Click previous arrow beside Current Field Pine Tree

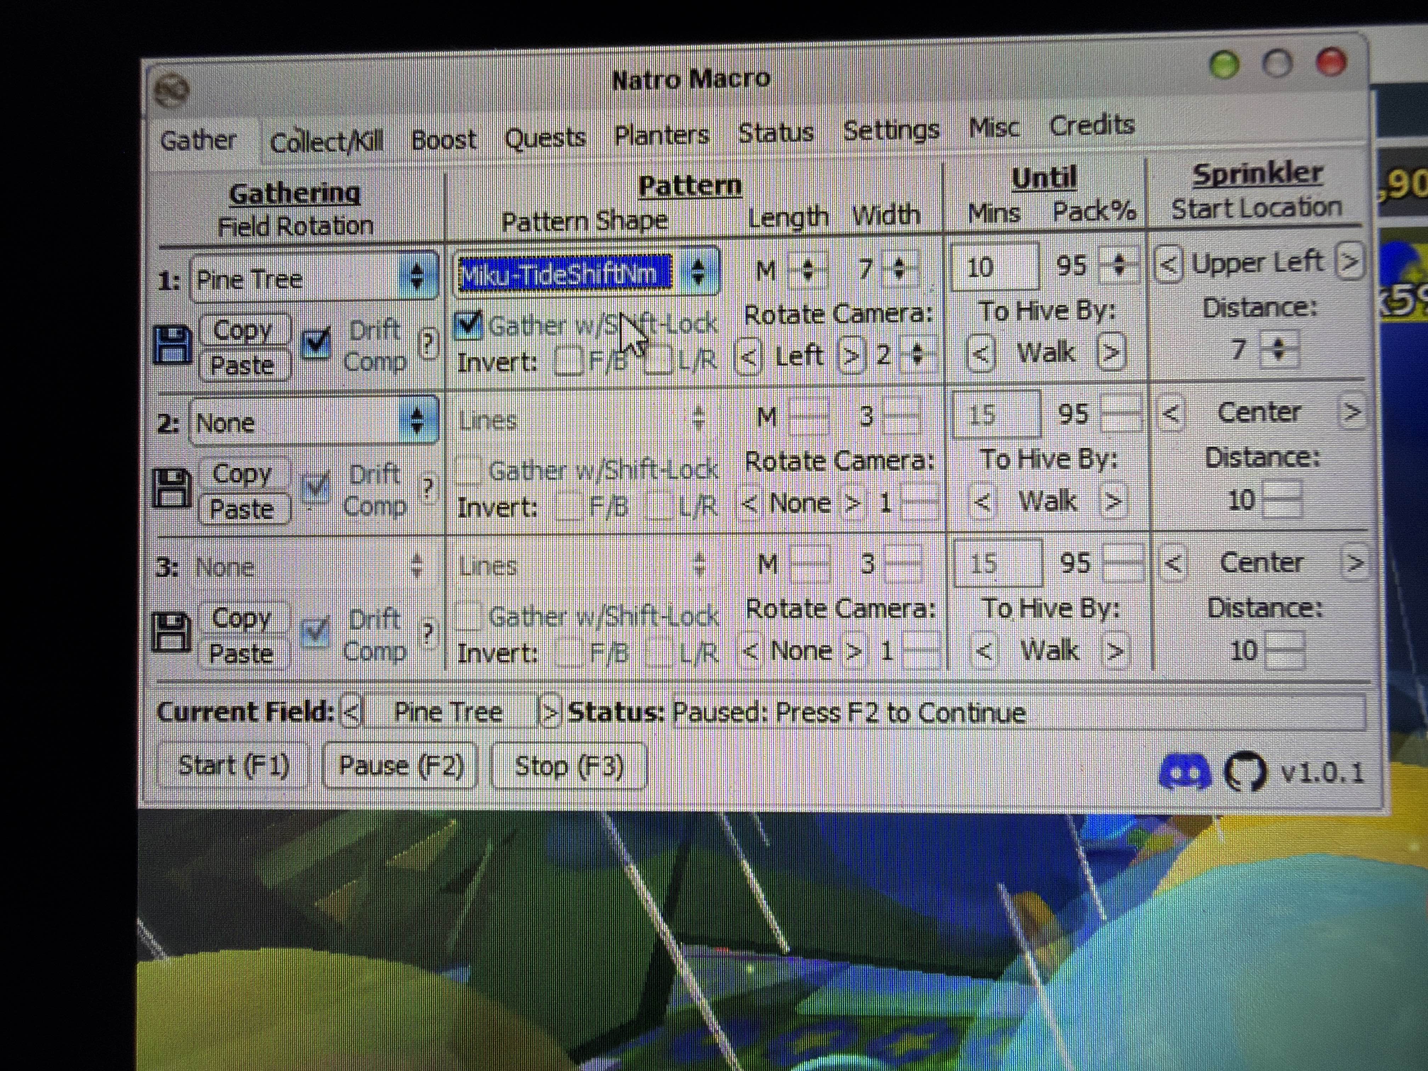click(x=352, y=712)
